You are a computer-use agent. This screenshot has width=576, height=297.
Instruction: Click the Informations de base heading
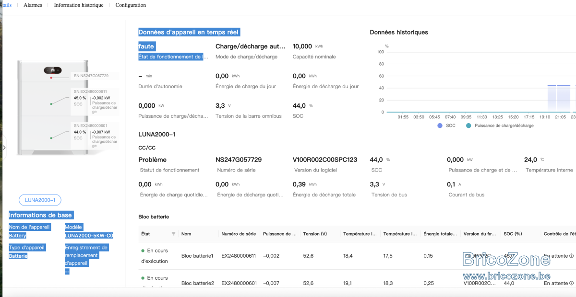pyautogui.click(x=41, y=215)
